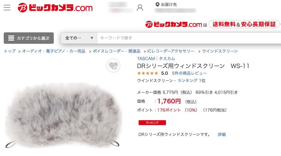Screen dimensions: 281x156
Task: Open the カテゴリから選ぶ menu
Action: click(x=29, y=38)
